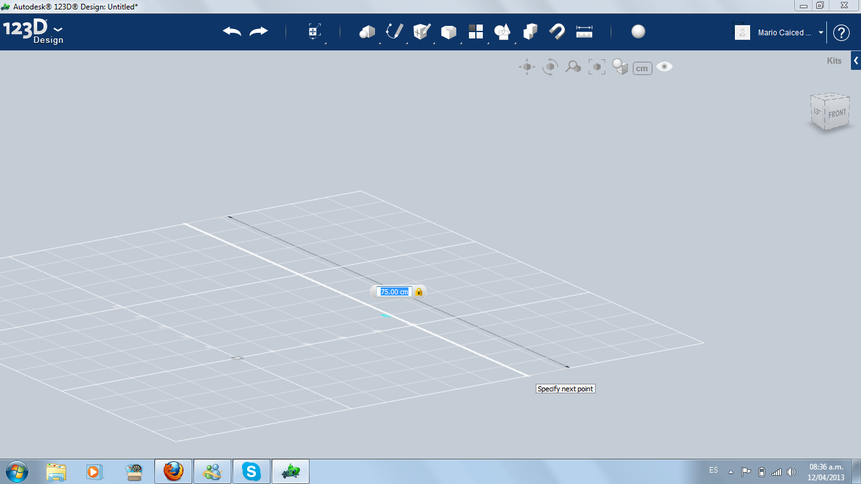Open the display style cube icon
The width and height of the screenshot is (861, 484).
click(620, 67)
